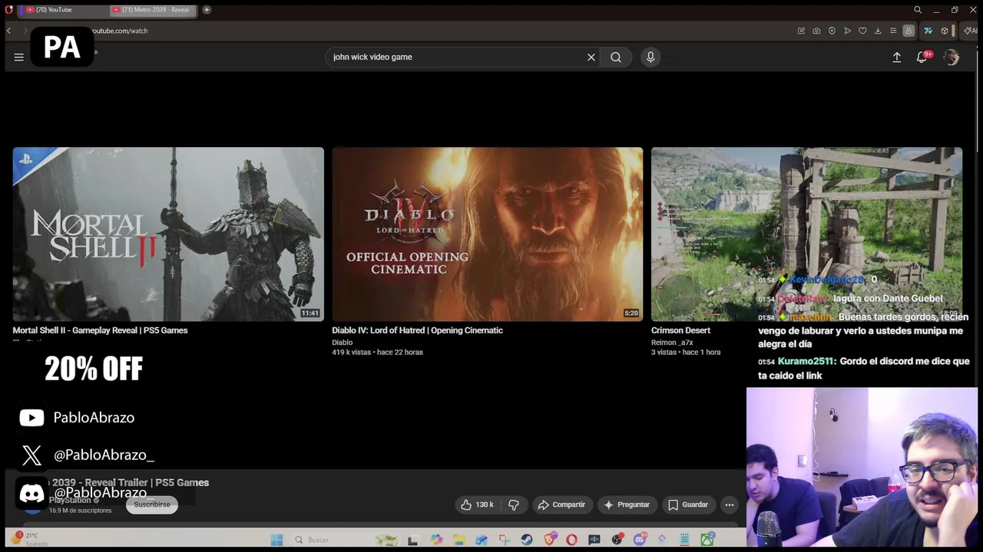Open the ad blocker shield icon

click(832, 31)
